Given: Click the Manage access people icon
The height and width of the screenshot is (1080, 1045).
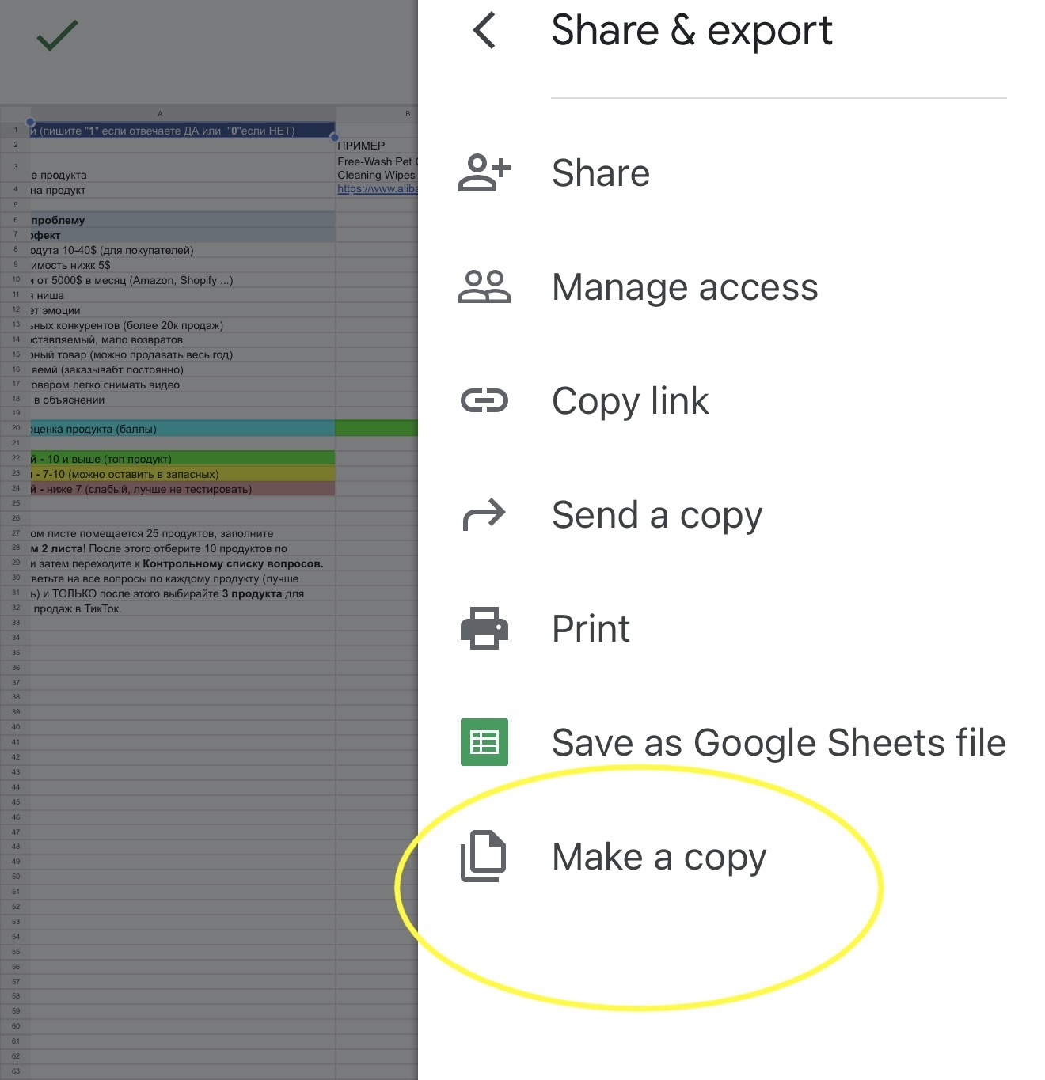Looking at the screenshot, I should coord(484,287).
